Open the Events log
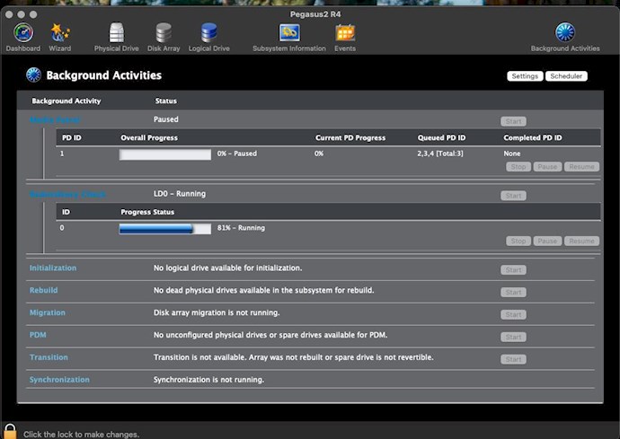The image size is (620, 439). (x=345, y=38)
